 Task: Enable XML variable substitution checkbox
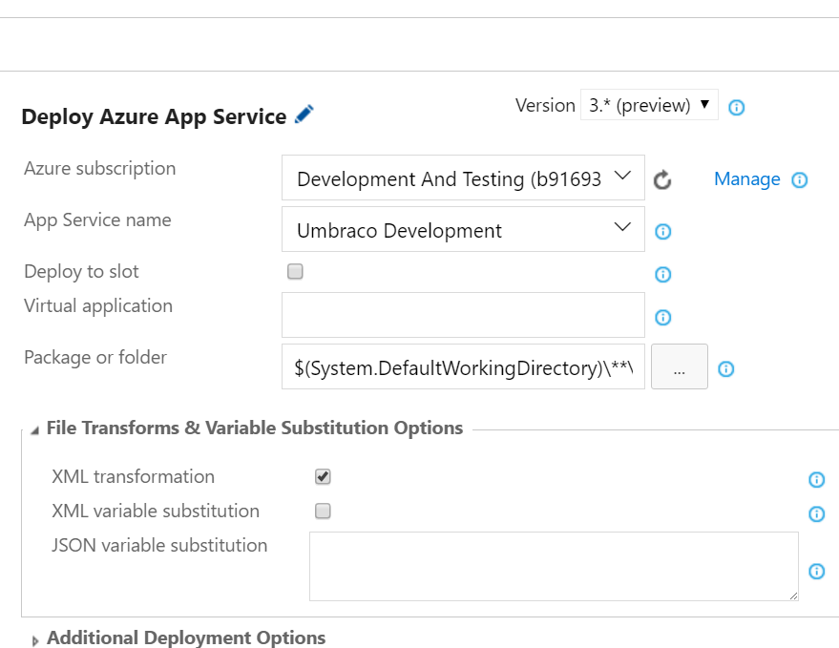[323, 511]
